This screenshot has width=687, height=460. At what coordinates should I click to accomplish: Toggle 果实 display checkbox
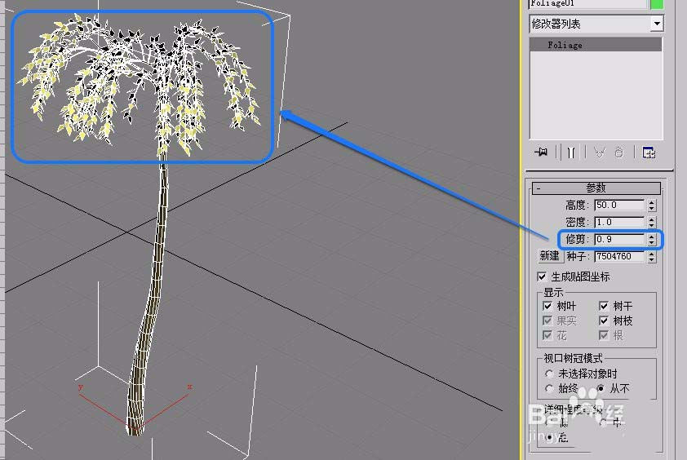click(x=547, y=321)
